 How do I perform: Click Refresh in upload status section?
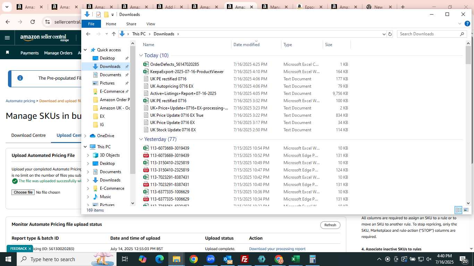(x=330, y=225)
